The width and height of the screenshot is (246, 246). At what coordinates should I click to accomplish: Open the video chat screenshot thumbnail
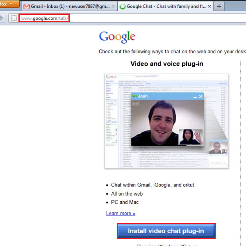(x=166, y=121)
